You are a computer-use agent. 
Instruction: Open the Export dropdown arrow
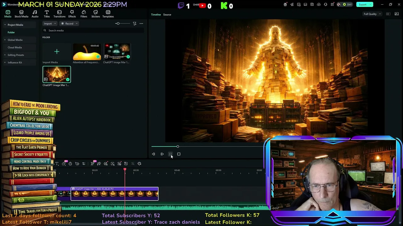[x=371, y=4]
